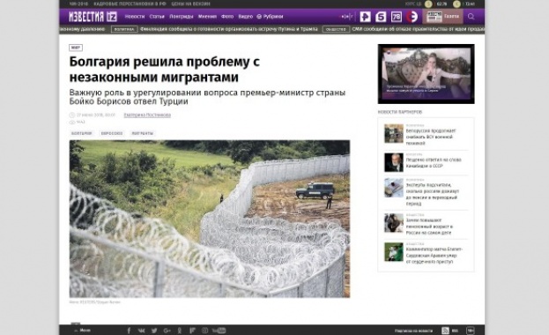Screen dimensions: 549x335
Task: Open Instagram icon in footer bar
Action: tap(204, 331)
